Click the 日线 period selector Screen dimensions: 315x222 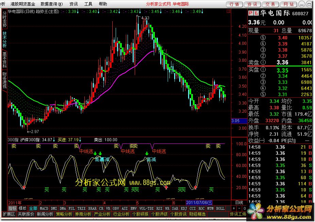239,203
